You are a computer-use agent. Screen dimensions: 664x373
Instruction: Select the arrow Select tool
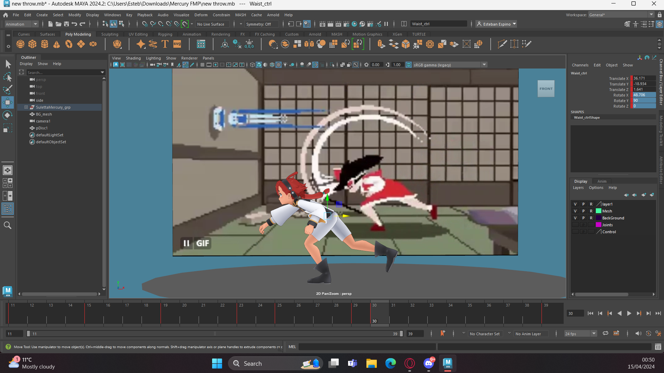pyautogui.click(x=8, y=64)
